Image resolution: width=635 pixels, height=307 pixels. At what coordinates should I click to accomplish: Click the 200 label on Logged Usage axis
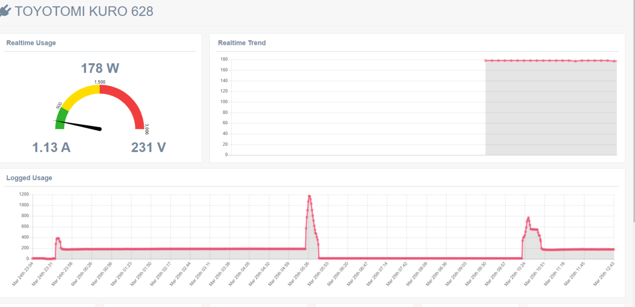[x=25, y=248]
